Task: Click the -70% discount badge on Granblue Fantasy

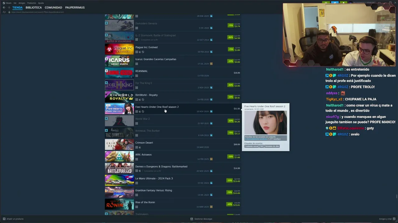Action: 229,192
